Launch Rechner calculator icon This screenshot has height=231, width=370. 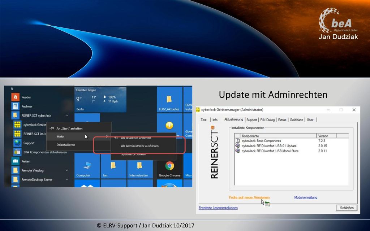click(15, 106)
